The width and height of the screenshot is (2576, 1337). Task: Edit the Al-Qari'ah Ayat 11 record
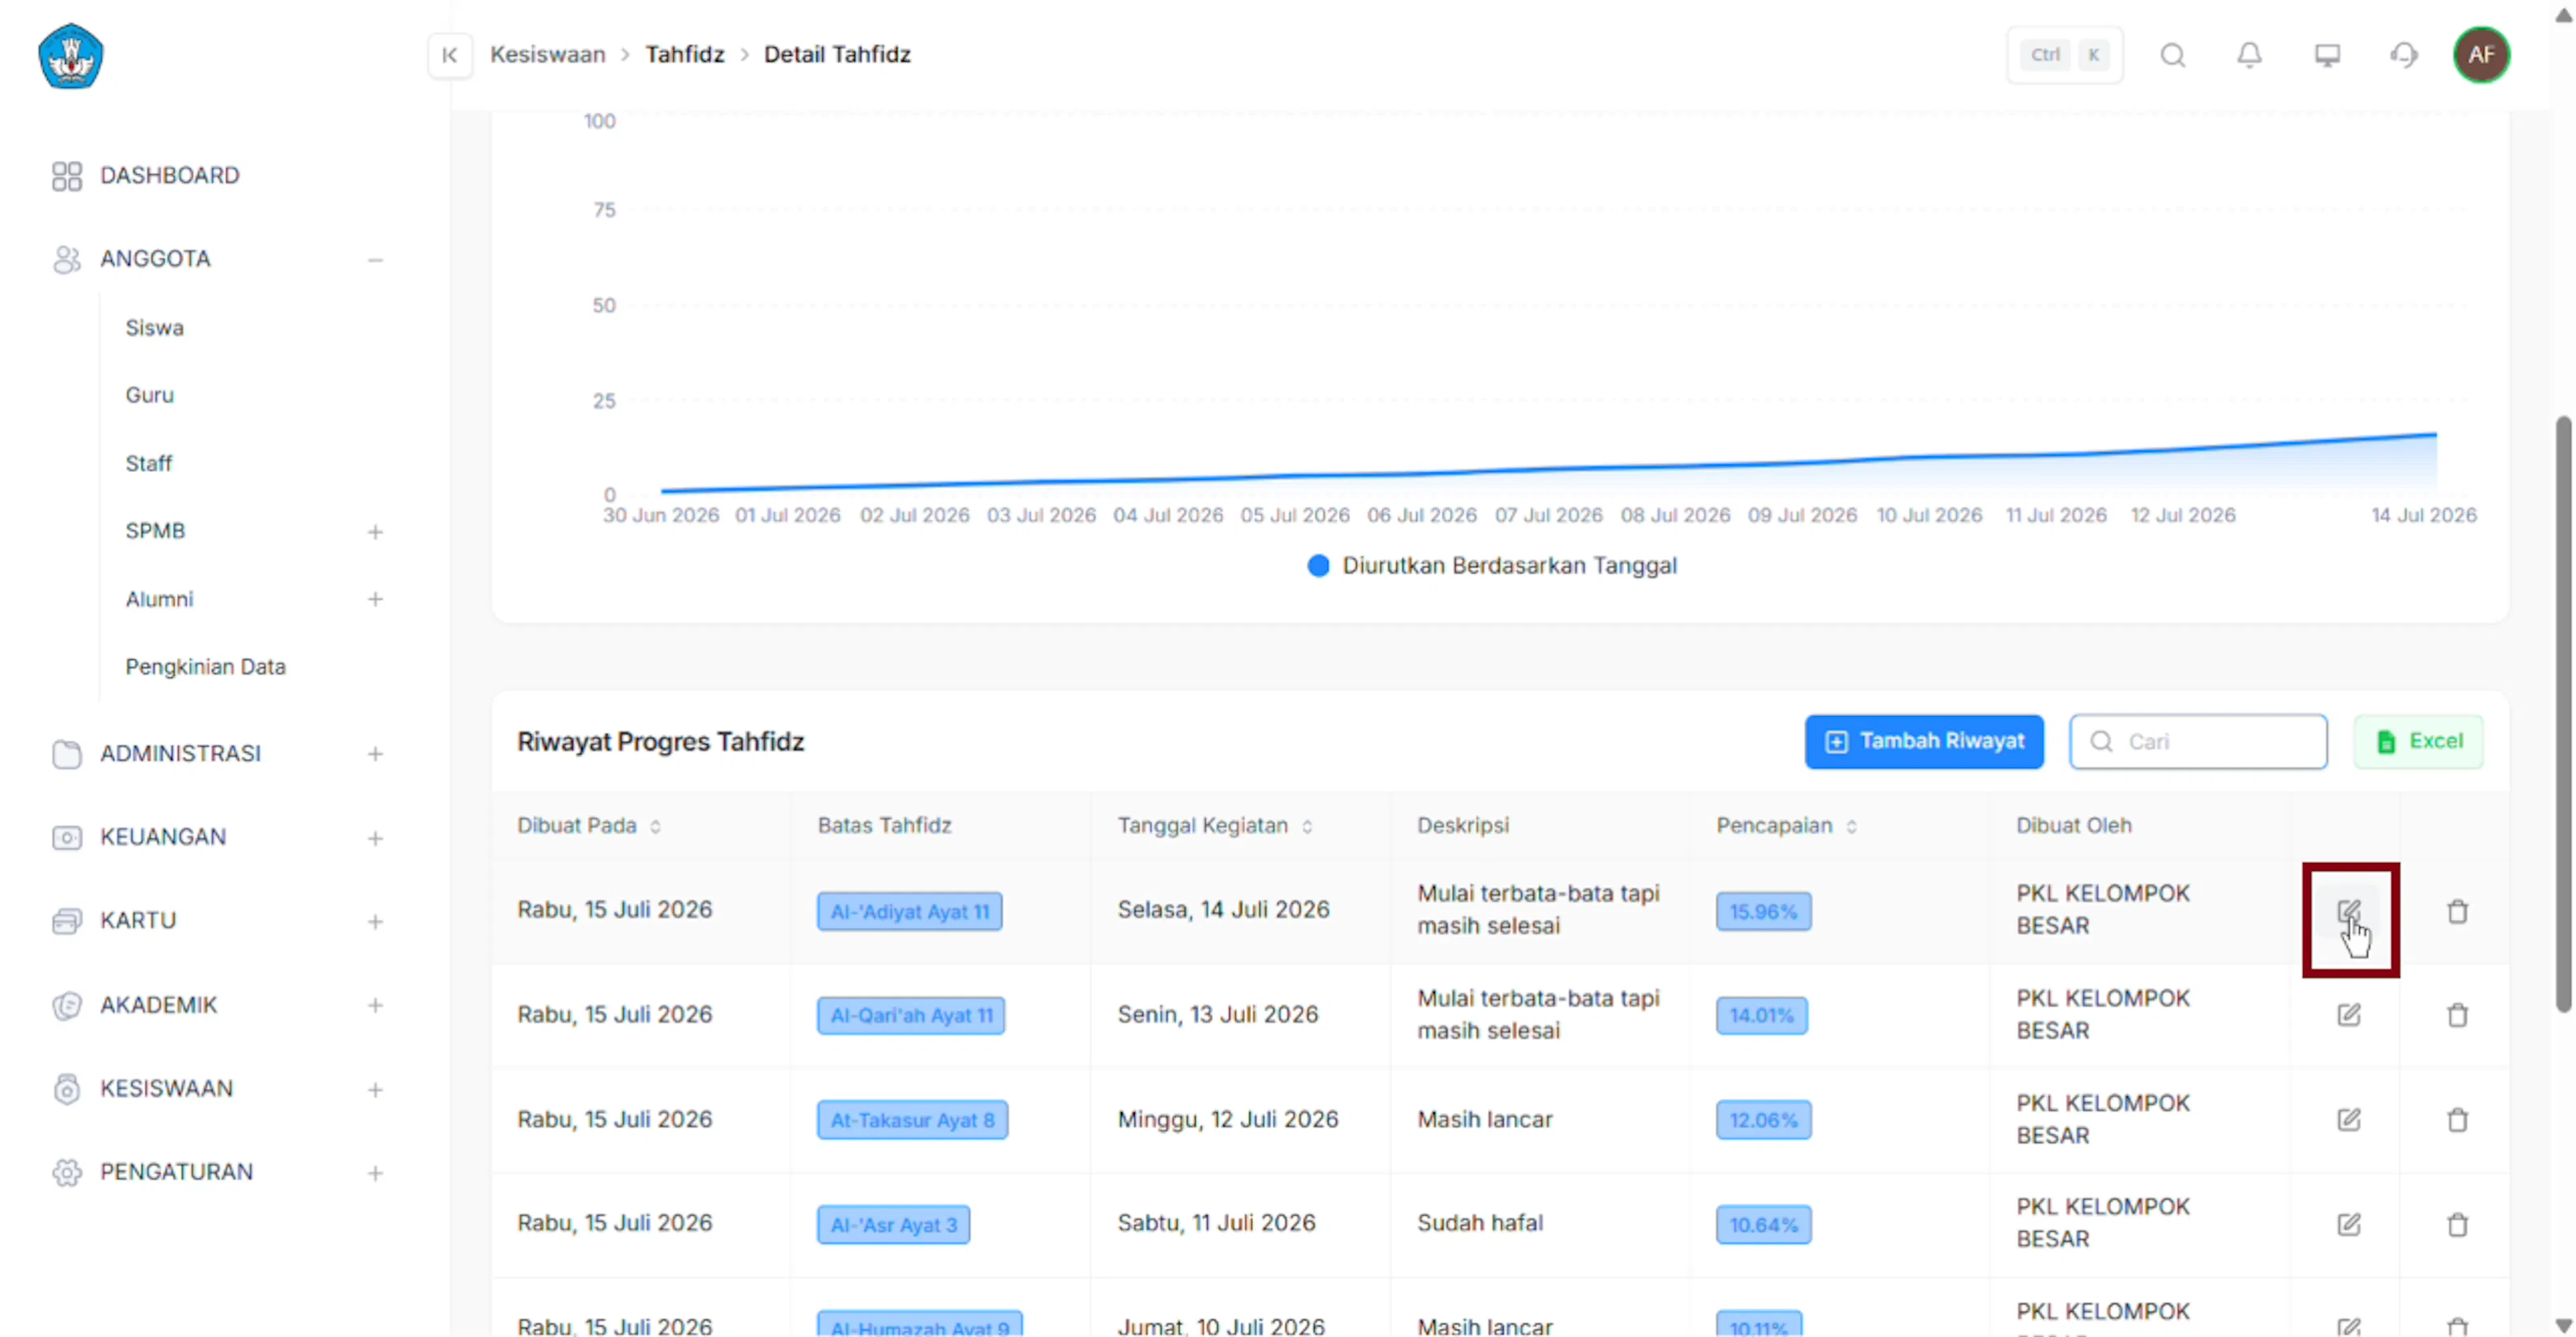tap(2348, 1015)
